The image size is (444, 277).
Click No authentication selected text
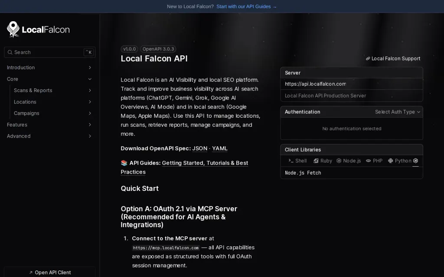coord(352,129)
